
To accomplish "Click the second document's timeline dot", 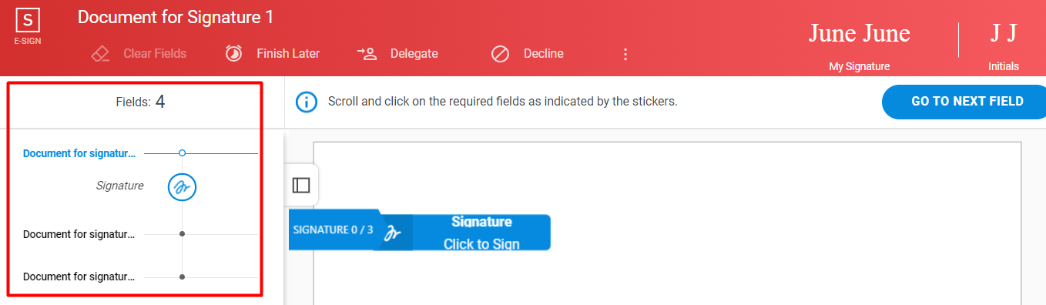I will 182,233.
